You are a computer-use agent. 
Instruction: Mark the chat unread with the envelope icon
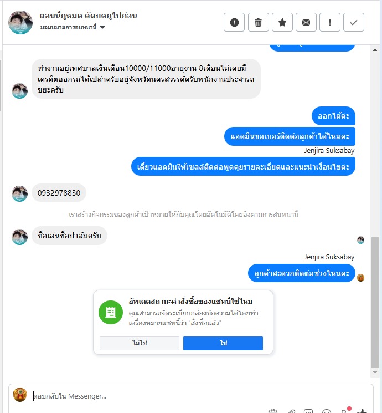click(306, 22)
